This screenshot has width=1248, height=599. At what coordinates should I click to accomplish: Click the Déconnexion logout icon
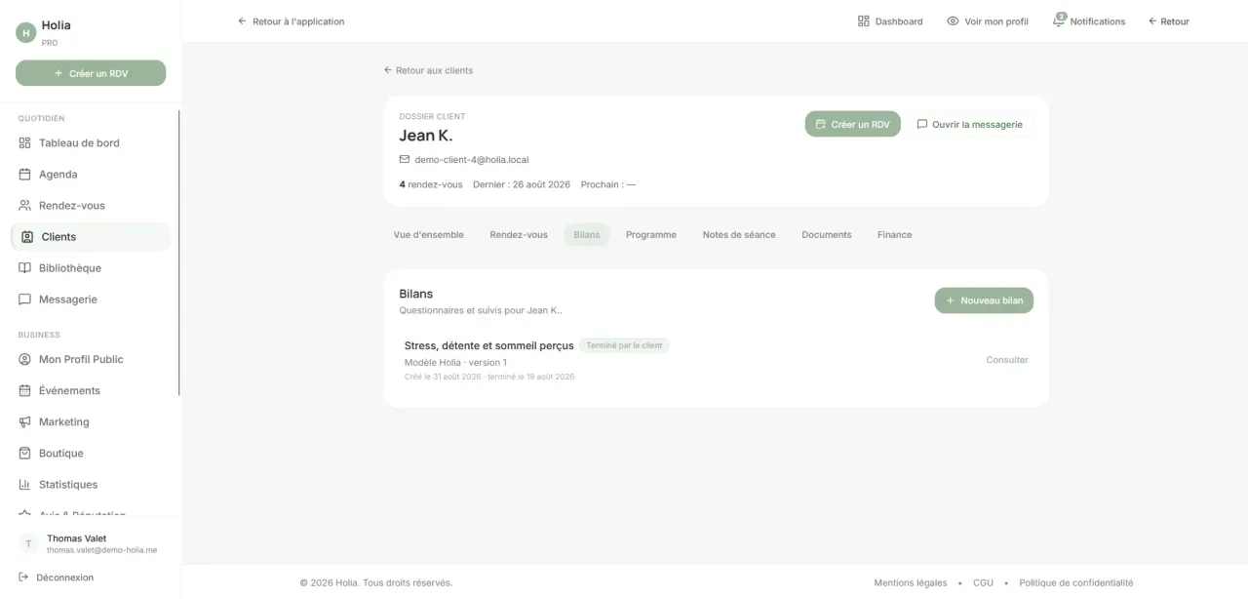[x=23, y=578]
